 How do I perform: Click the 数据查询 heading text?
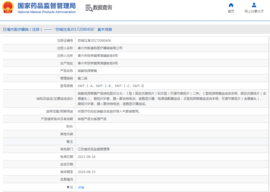click(x=102, y=8)
